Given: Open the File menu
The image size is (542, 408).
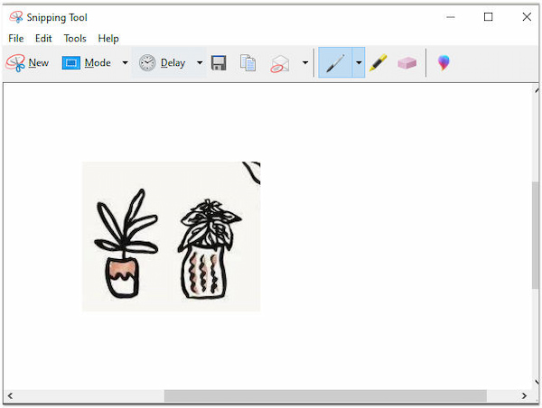Looking at the screenshot, I should coord(16,38).
